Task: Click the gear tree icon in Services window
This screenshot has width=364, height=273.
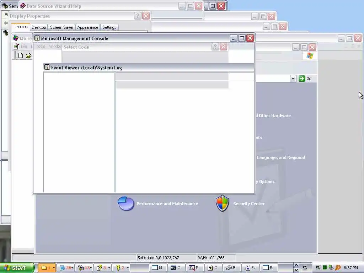Action: tap(5, 33)
